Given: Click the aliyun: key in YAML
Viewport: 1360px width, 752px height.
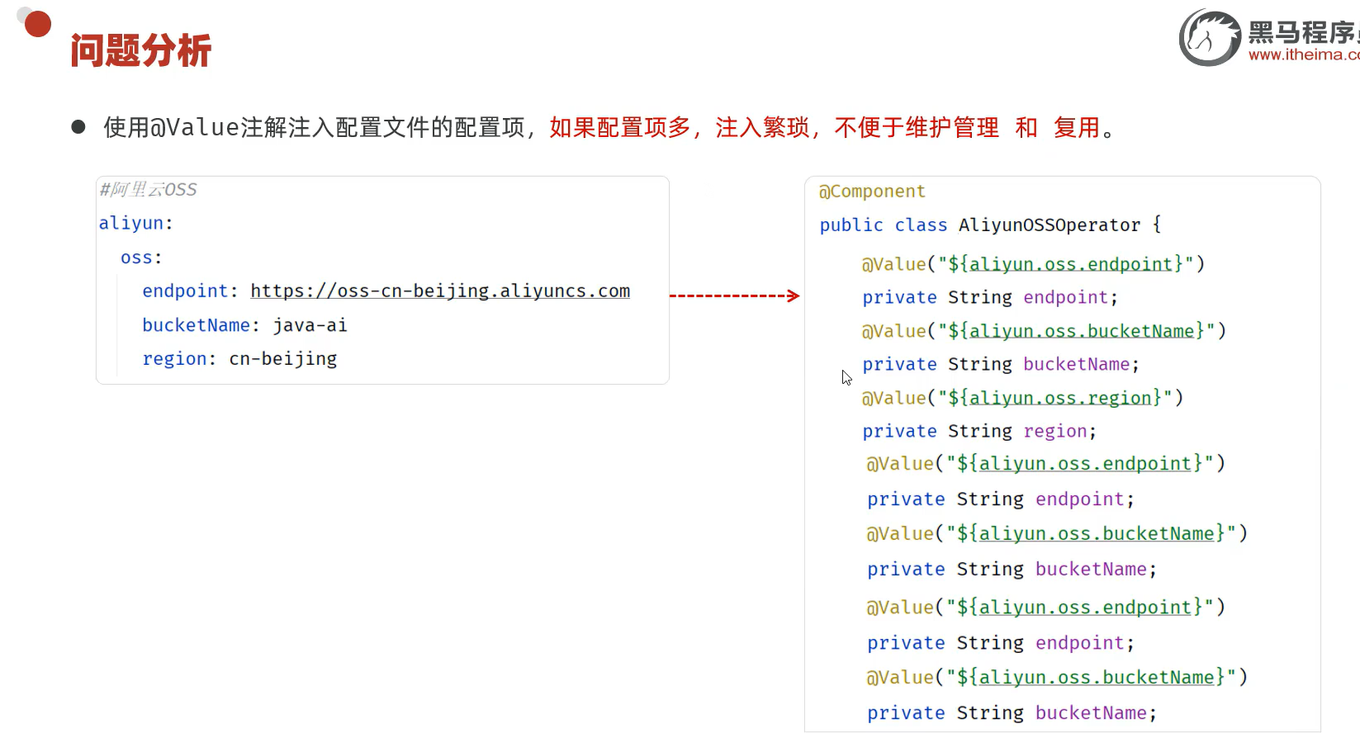Looking at the screenshot, I should (x=136, y=224).
